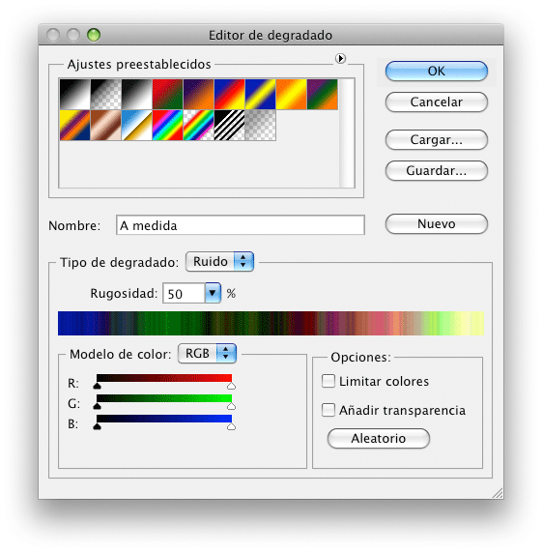
Task: Choose the transparent rainbow gradient preset
Action: click(198, 125)
